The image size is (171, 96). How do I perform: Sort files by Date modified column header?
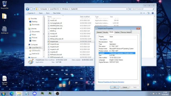click(85, 17)
